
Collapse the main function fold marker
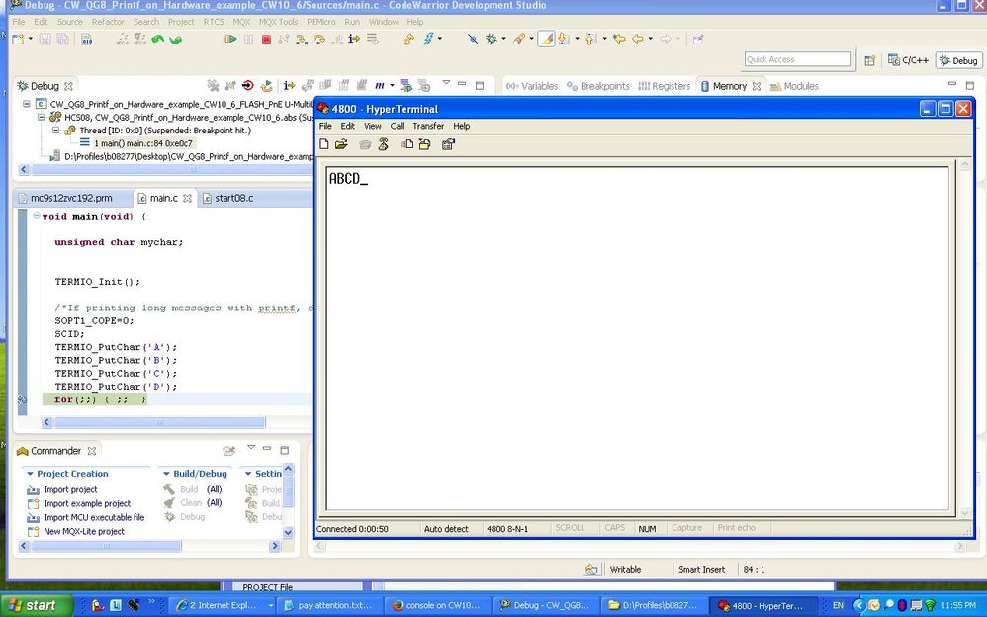pyautogui.click(x=37, y=216)
